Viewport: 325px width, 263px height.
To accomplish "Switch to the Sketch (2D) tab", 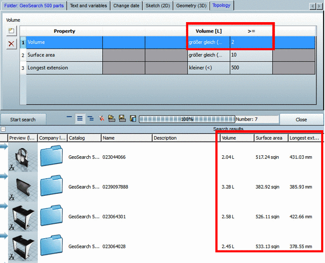I will (158, 6).
